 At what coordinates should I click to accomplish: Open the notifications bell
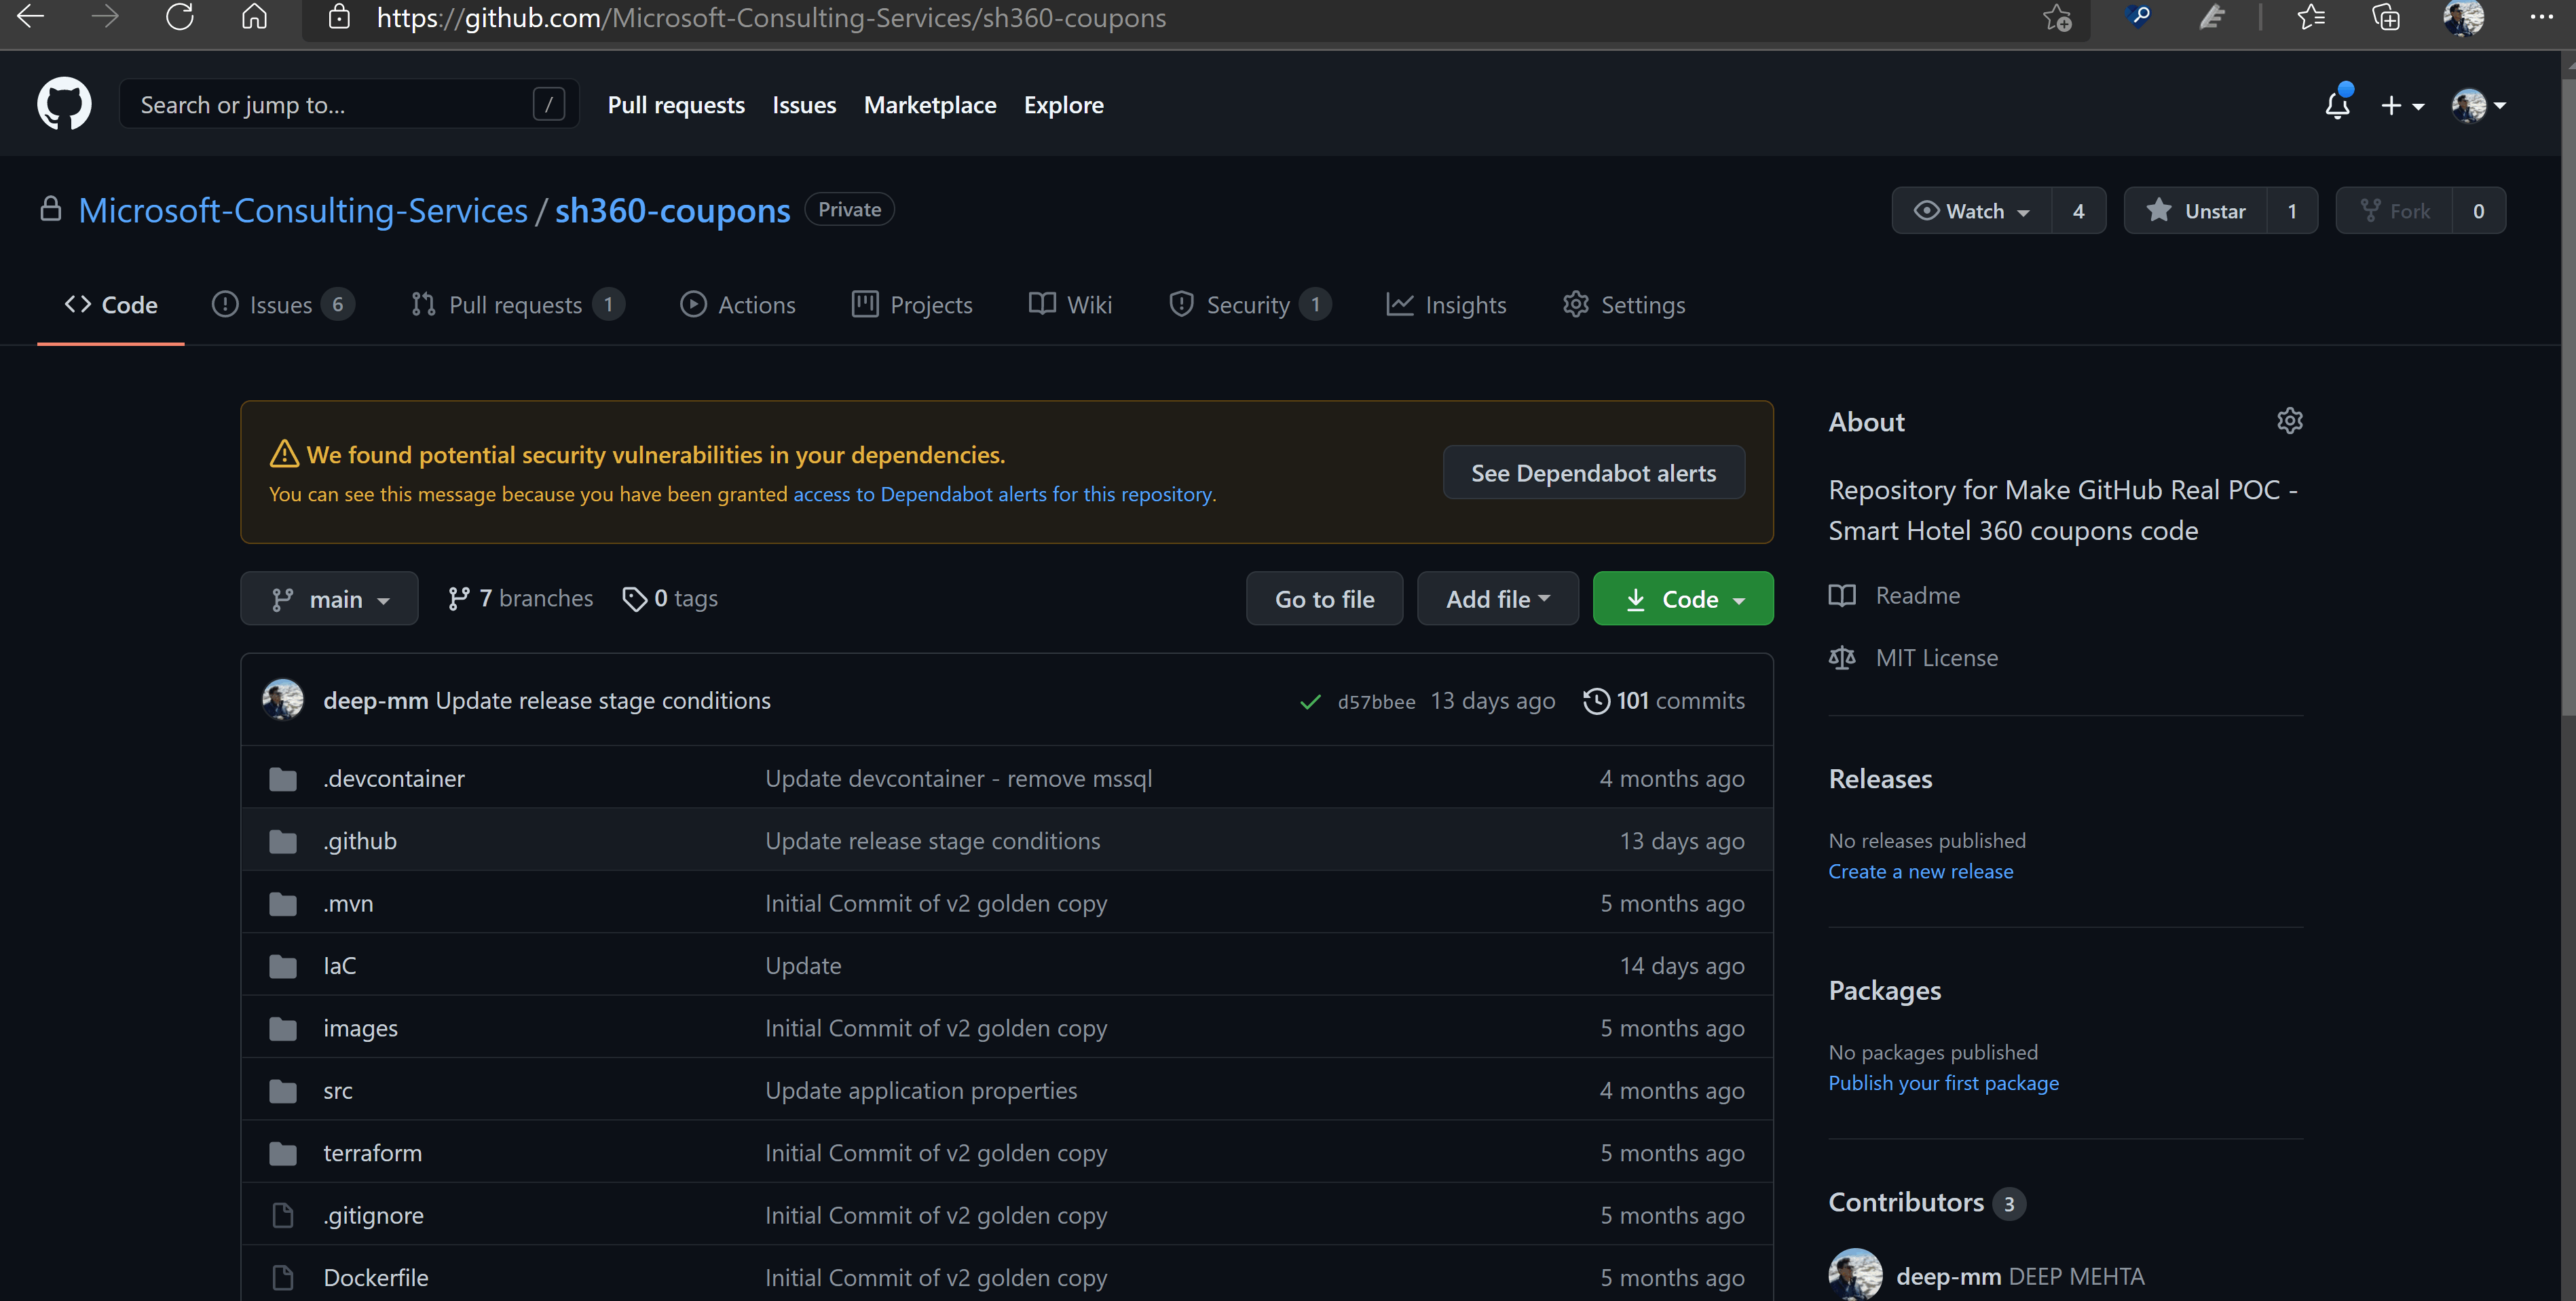point(2337,105)
